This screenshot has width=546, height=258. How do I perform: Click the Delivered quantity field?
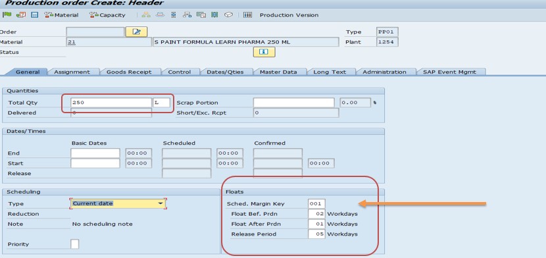pyautogui.click(x=111, y=113)
